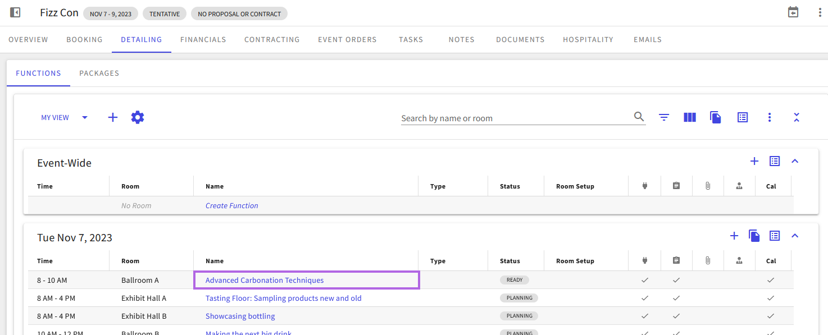This screenshot has width=828, height=335.
Task: Open the Emails tab
Action: [648, 40]
